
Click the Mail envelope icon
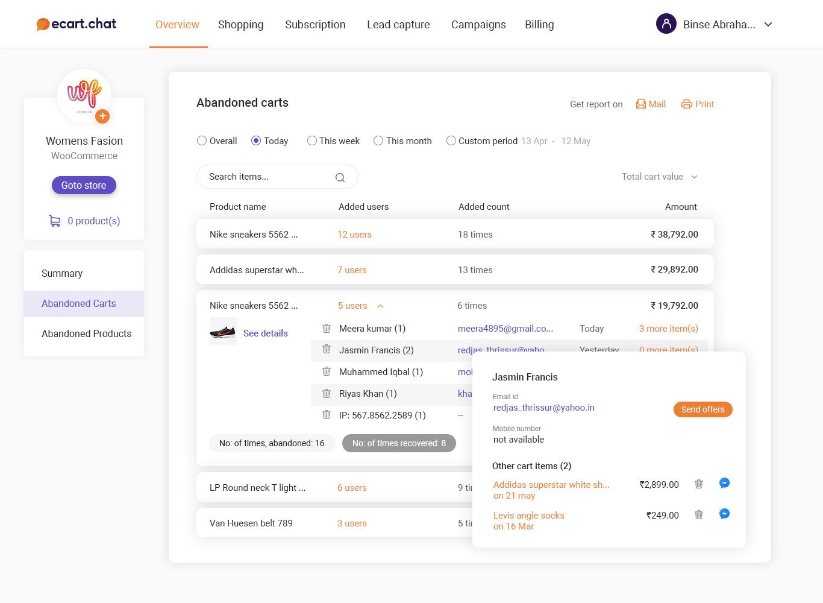coord(641,104)
